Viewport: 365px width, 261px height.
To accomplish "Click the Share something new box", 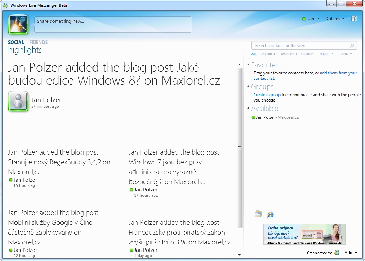I will click(113, 24).
